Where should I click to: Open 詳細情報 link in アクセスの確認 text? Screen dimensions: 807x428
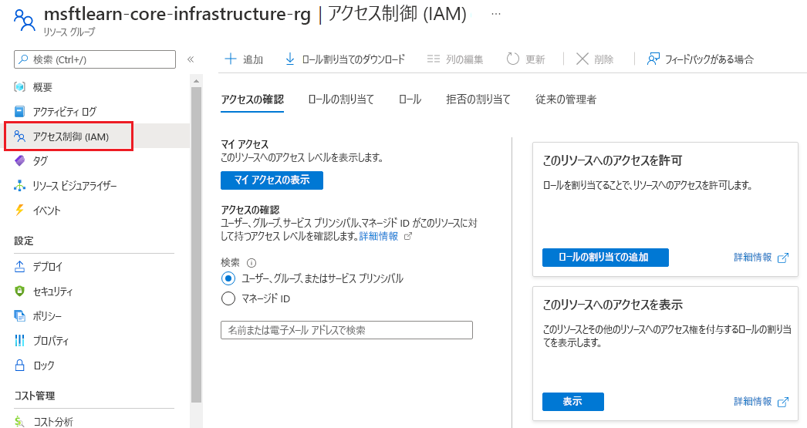pyautogui.click(x=378, y=236)
